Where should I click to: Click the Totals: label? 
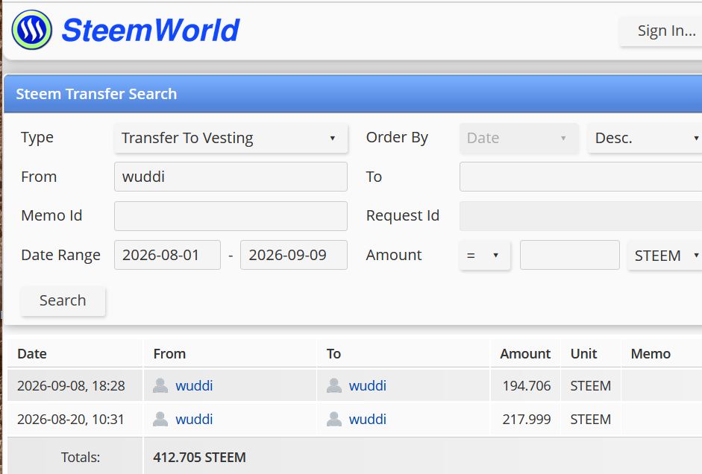(x=81, y=457)
